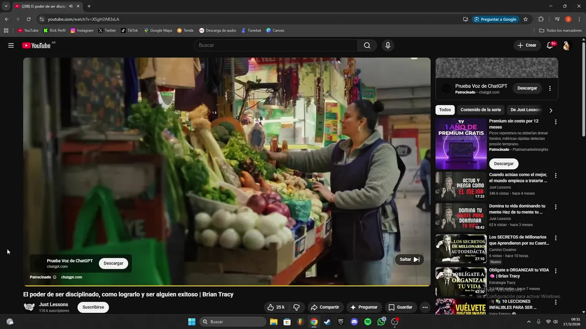Go back in browser history
Viewport: 586px width, 329px height.
click(x=6, y=19)
